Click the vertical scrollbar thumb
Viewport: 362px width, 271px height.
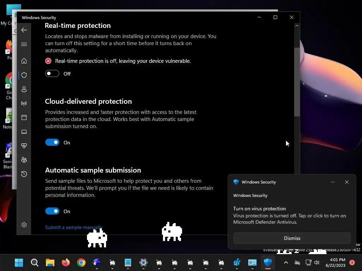(x=297, y=82)
